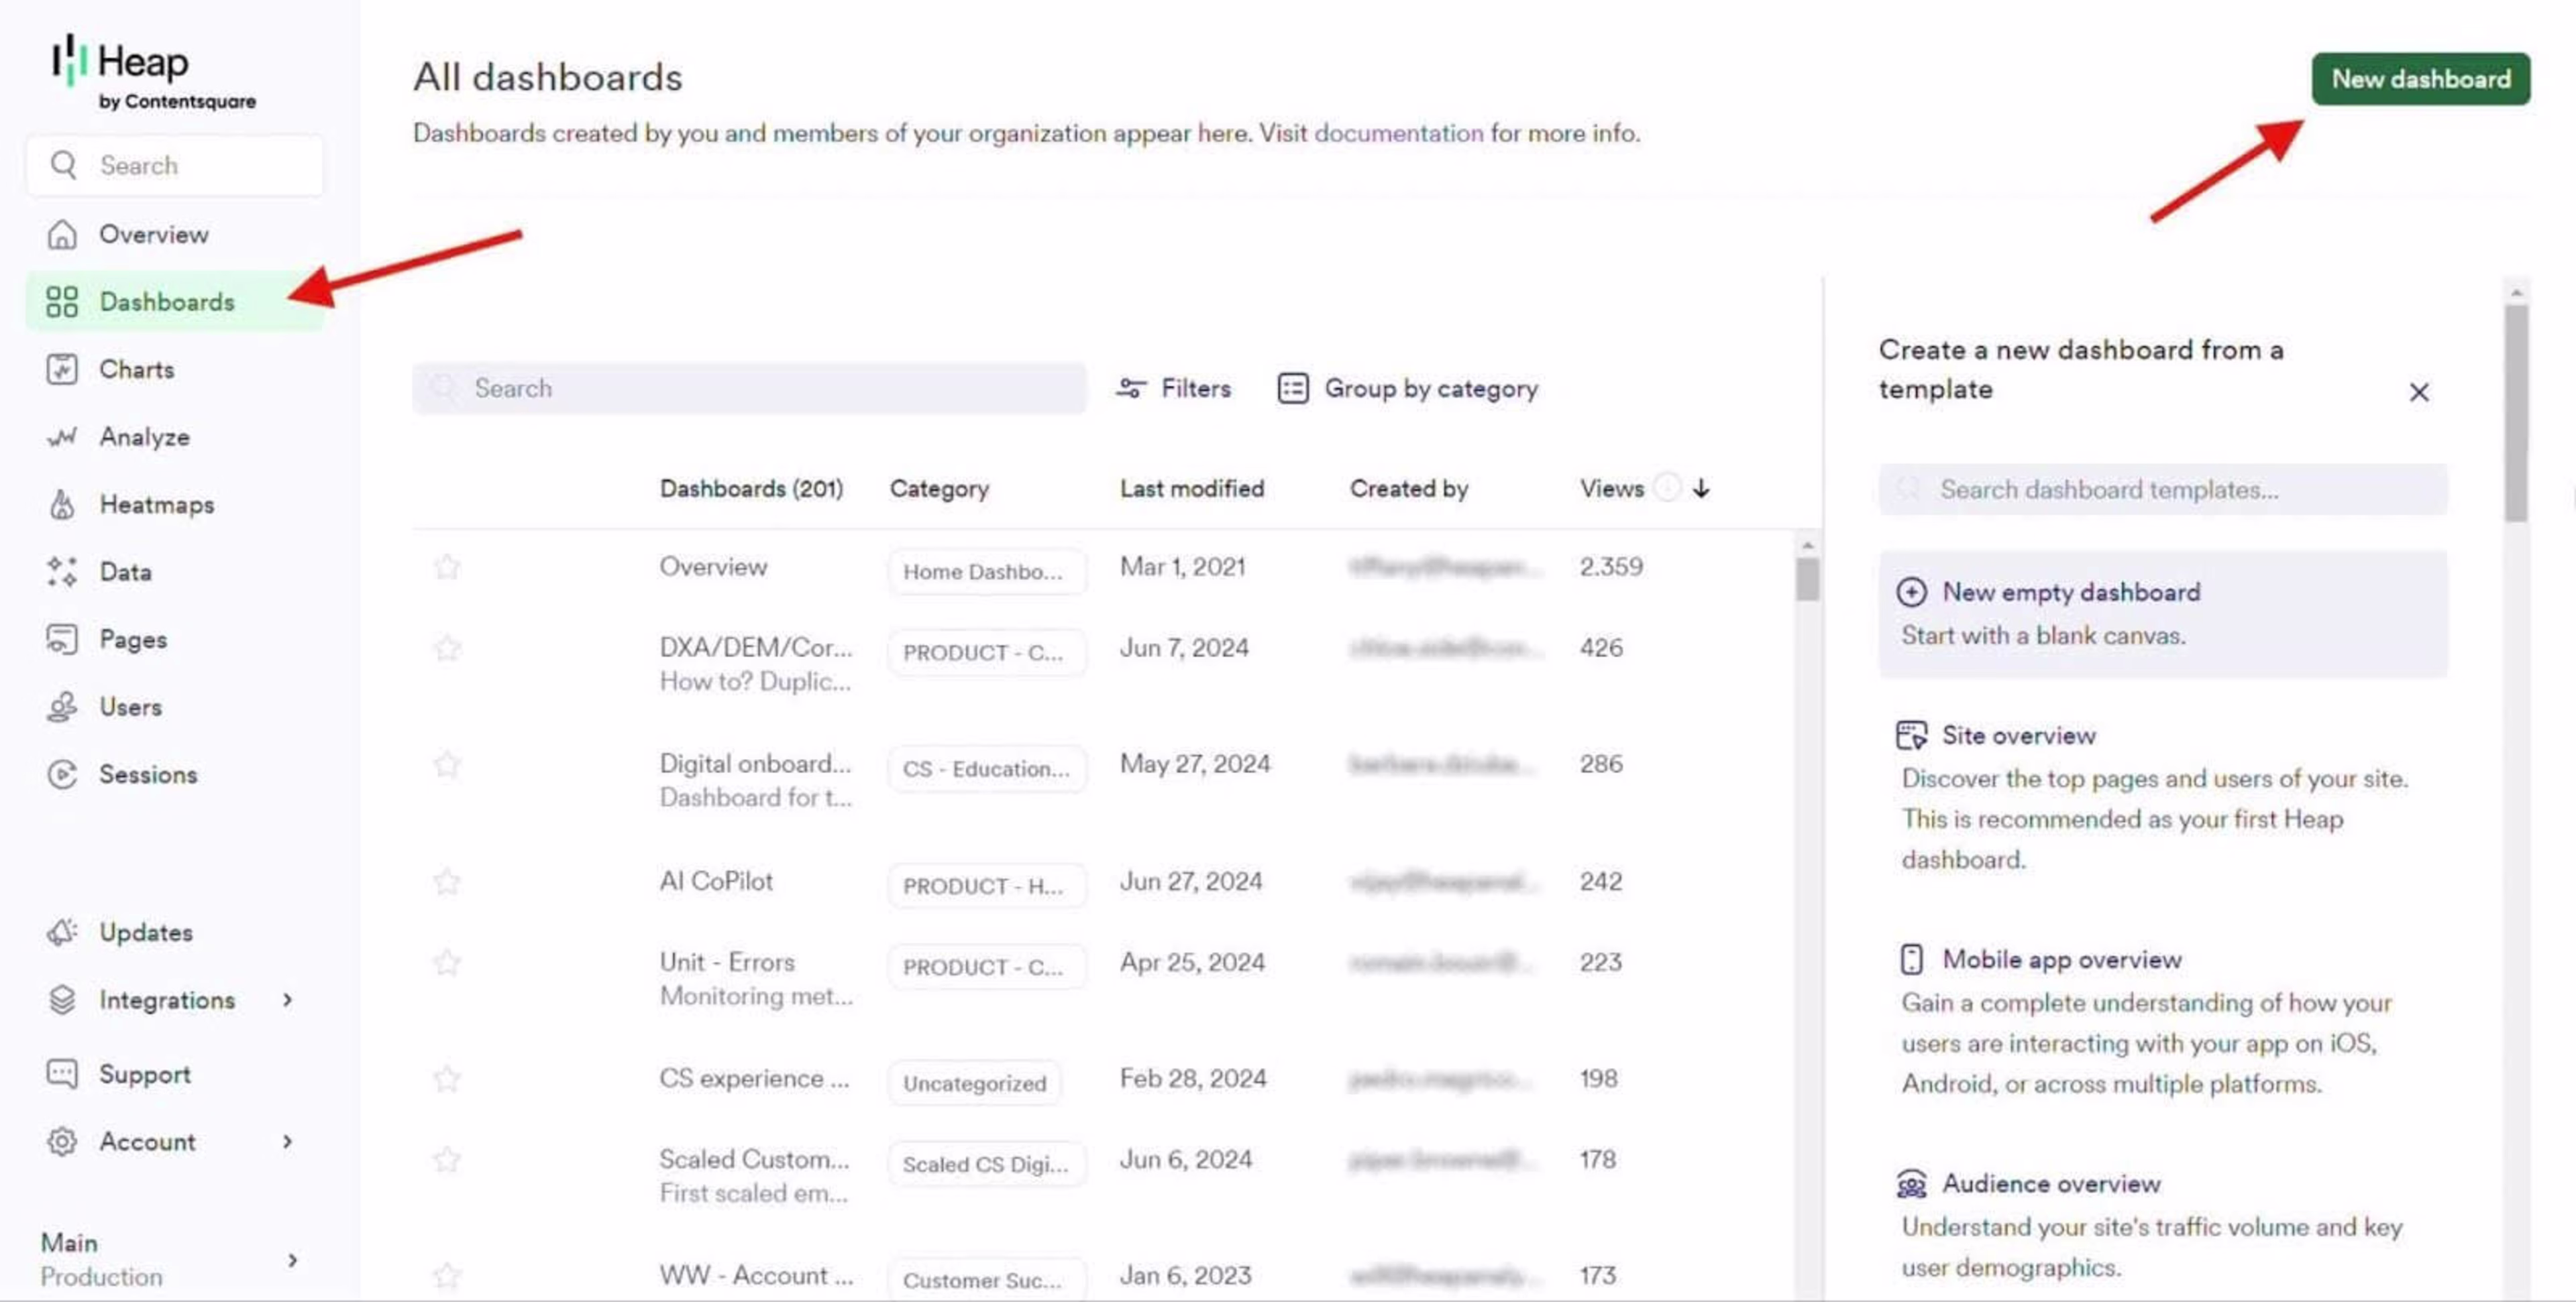The width and height of the screenshot is (2576, 1302).
Task: Click the New dashboard button
Action: (2420, 79)
